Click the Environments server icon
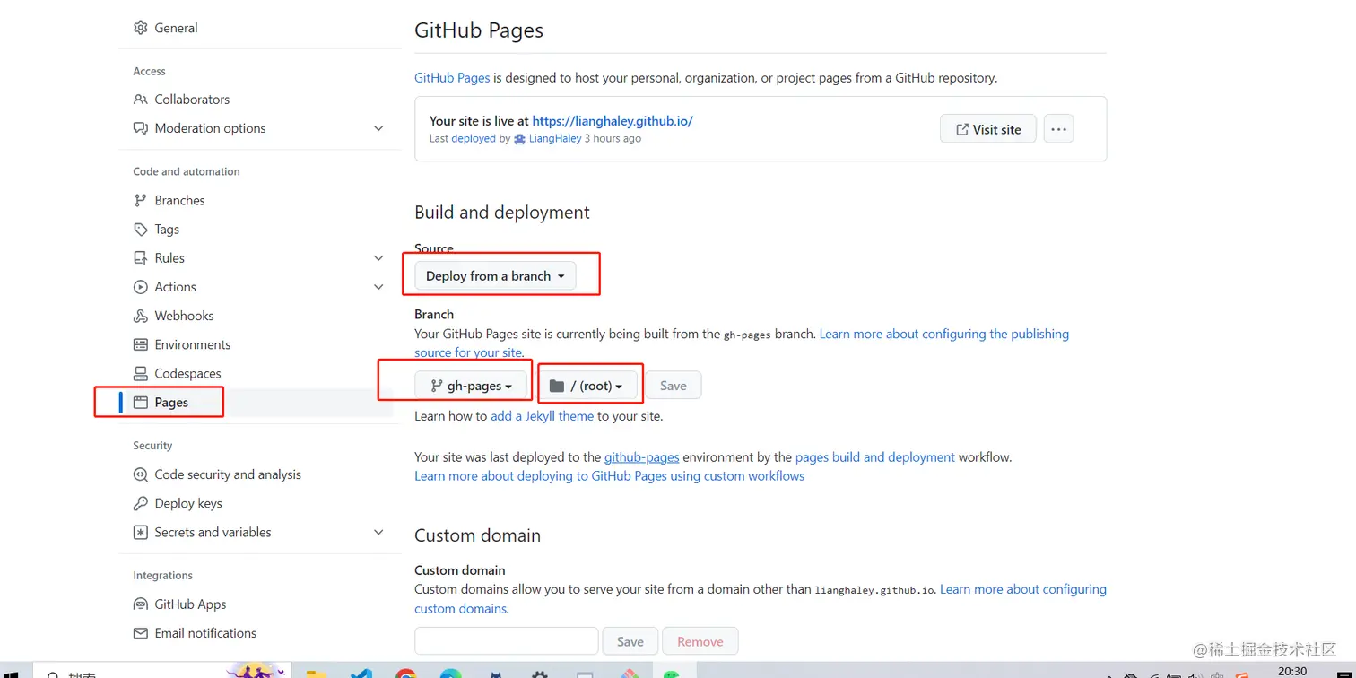Image resolution: width=1356 pixels, height=678 pixels. point(140,344)
